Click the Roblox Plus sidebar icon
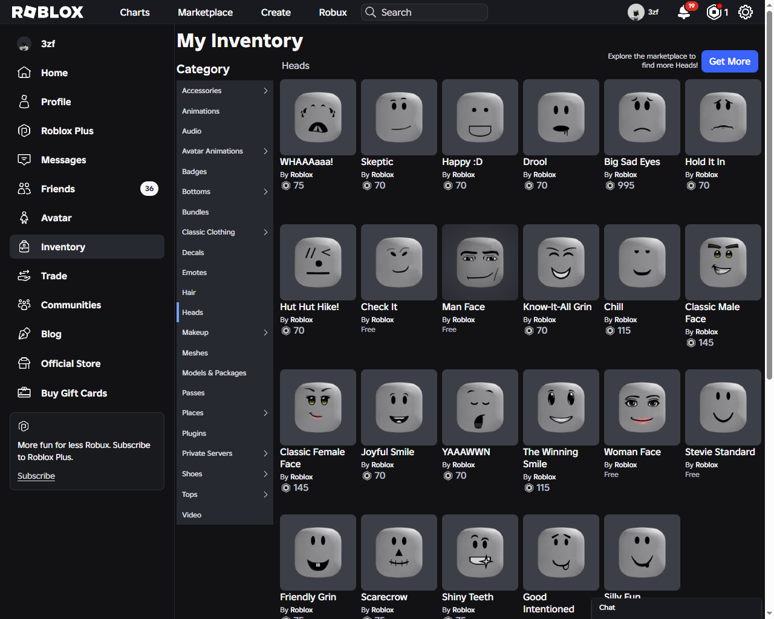This screenshot has height=619, width=774. pyautogui.click(x=24, y=131)
